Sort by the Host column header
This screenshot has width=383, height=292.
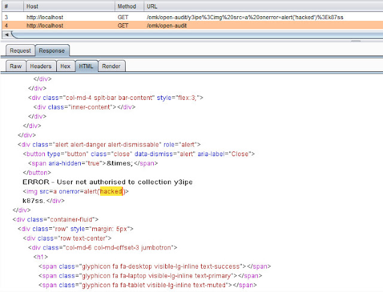69,7
